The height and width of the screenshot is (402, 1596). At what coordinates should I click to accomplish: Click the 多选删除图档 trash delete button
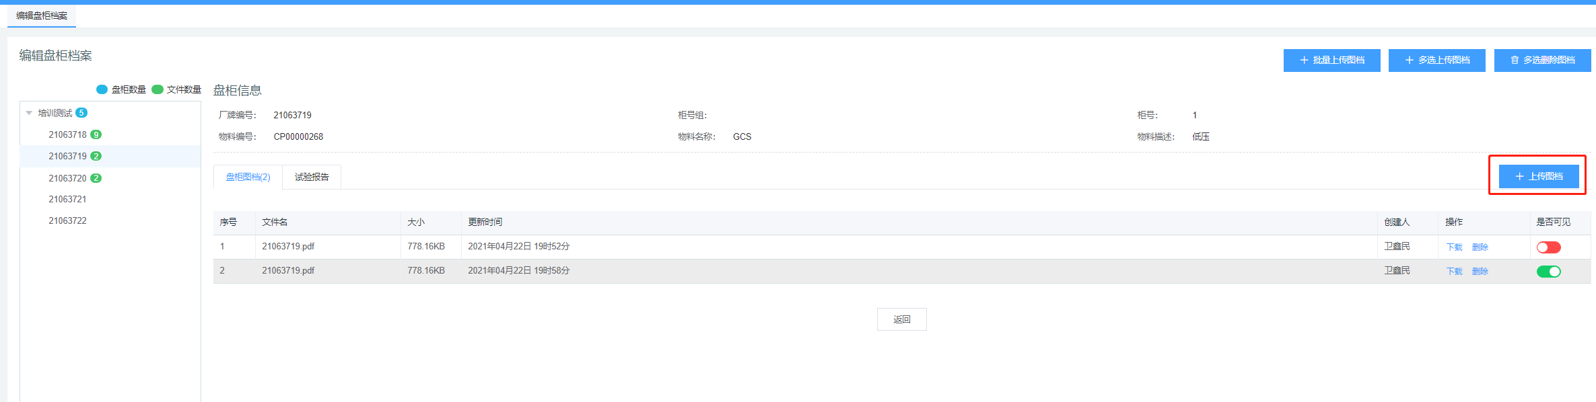1542,60
